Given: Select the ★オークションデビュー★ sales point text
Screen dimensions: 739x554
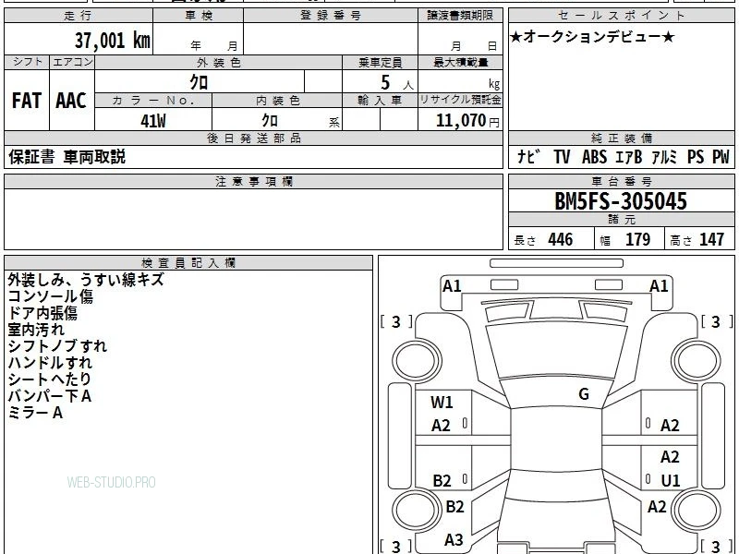Looking at the screenshot, I should point(592,37).
